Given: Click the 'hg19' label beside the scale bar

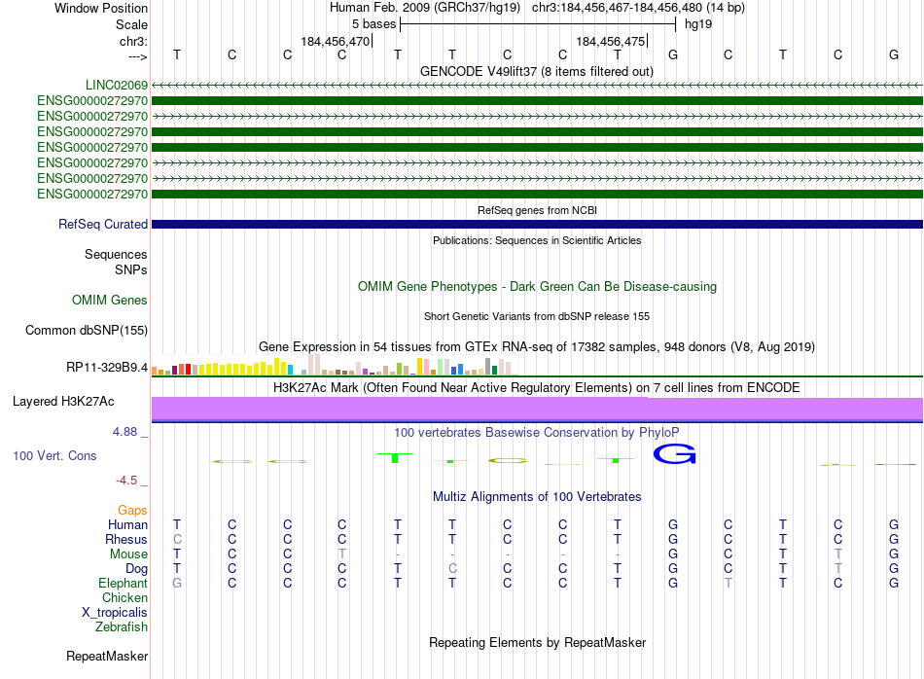Looking at the screenshot, I should (698, 24).
